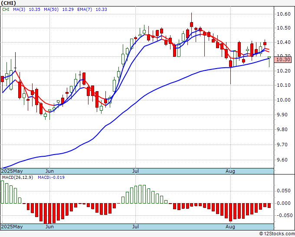Click the MACD value -0.019
This screenshot has height=237, width=295.
tap(51, 178)
